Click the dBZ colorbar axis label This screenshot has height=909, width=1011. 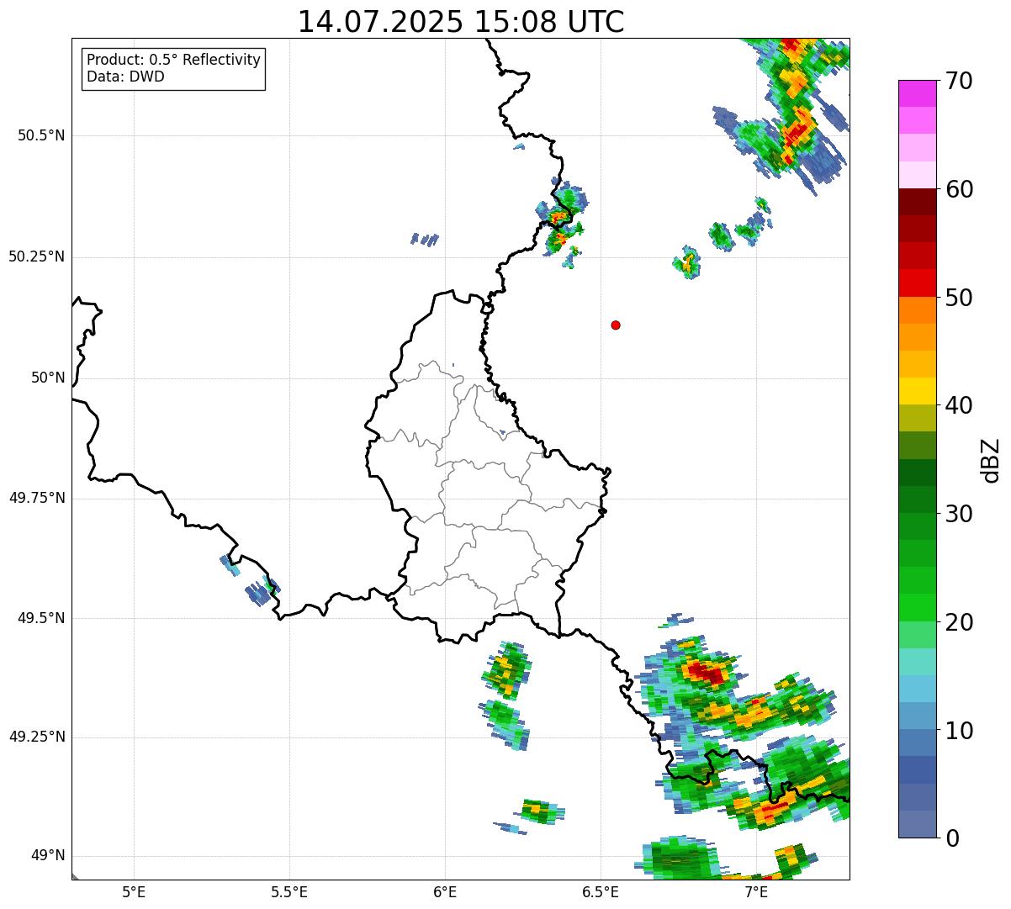coord(991,460)
